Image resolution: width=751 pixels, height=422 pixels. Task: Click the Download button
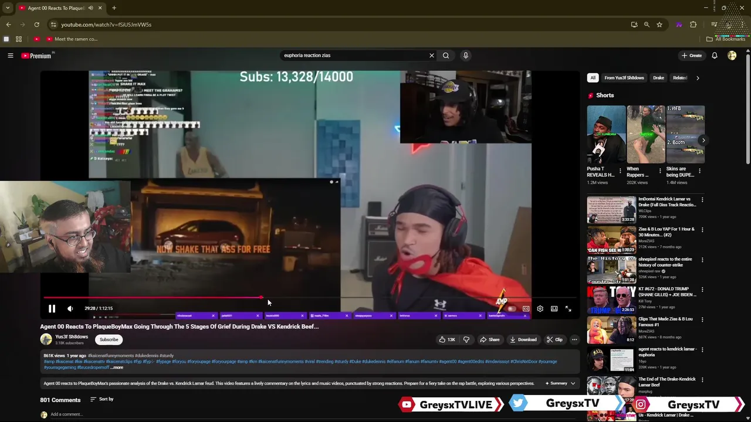(523, 339)
